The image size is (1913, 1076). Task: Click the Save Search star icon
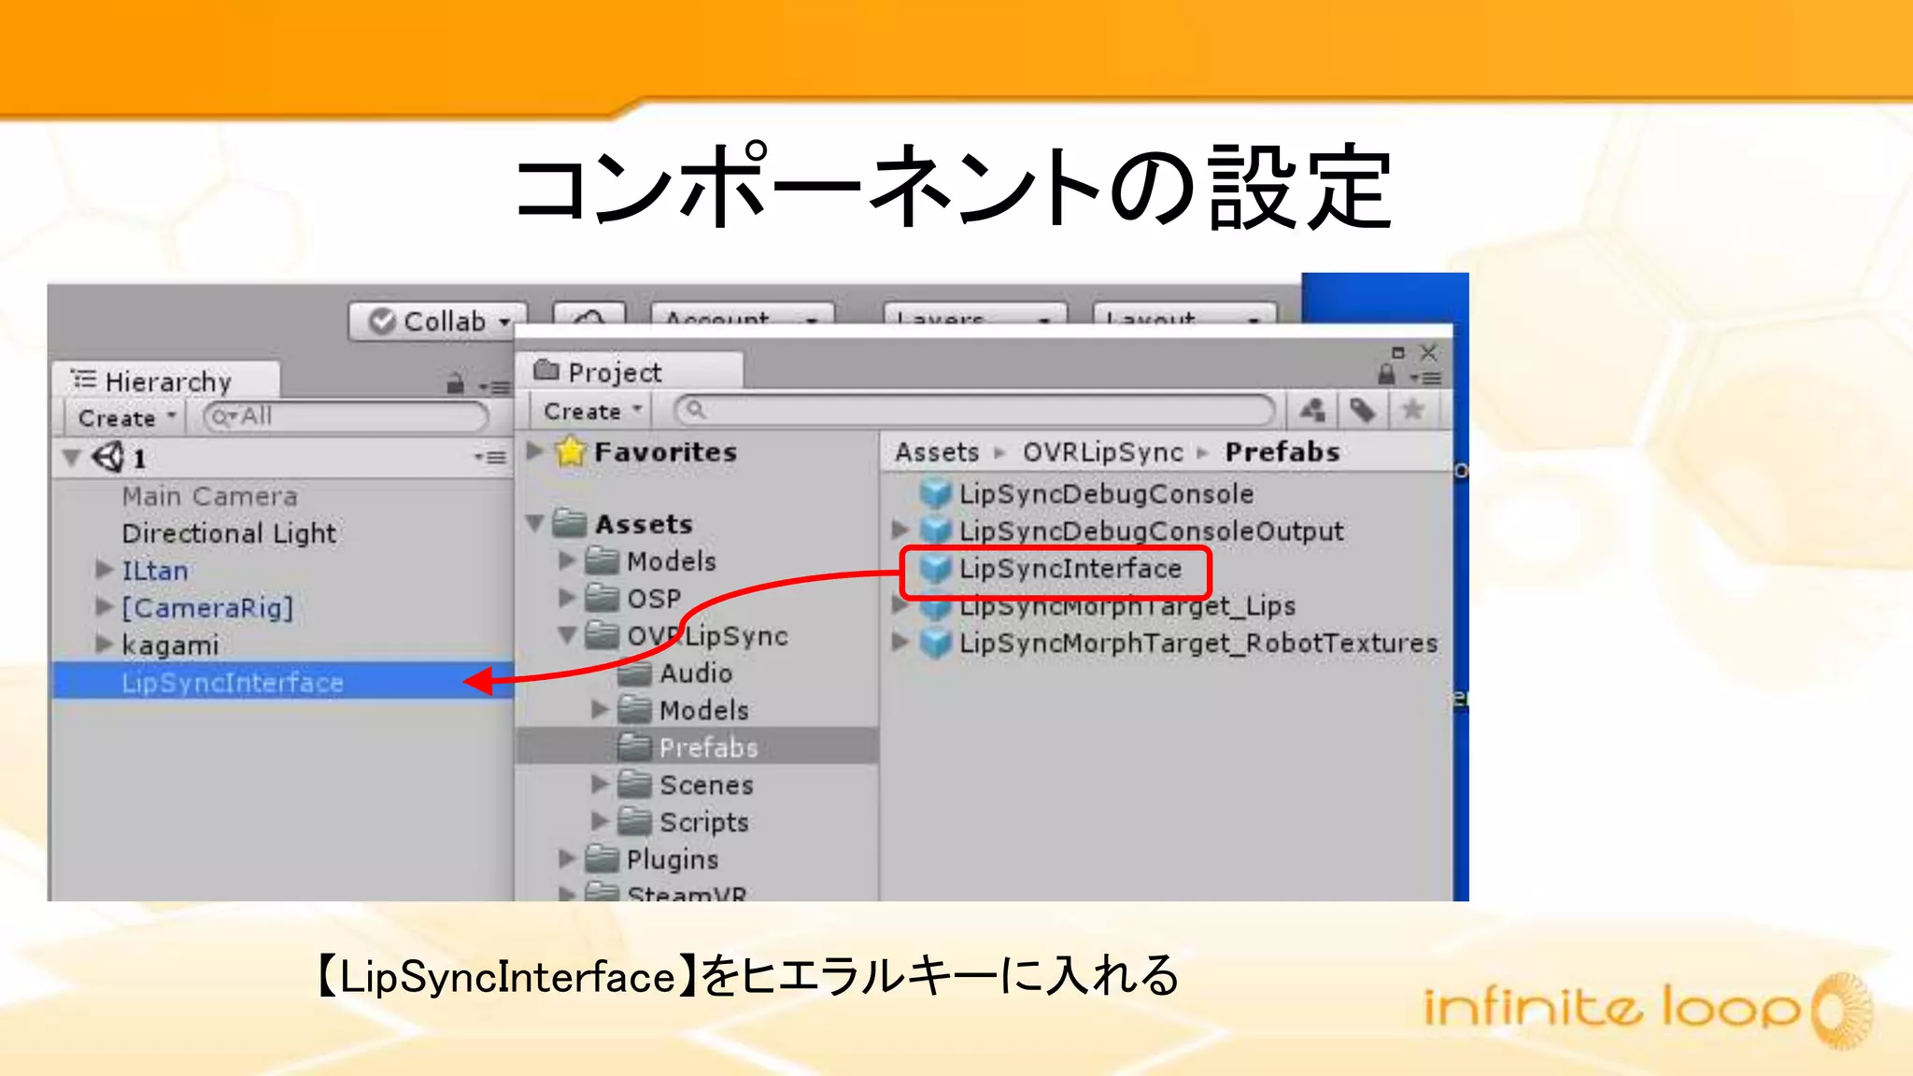(1412, 410)
